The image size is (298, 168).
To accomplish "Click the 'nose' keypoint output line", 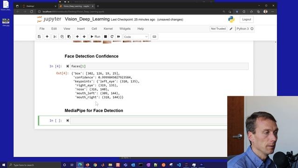I will (92, 89).
